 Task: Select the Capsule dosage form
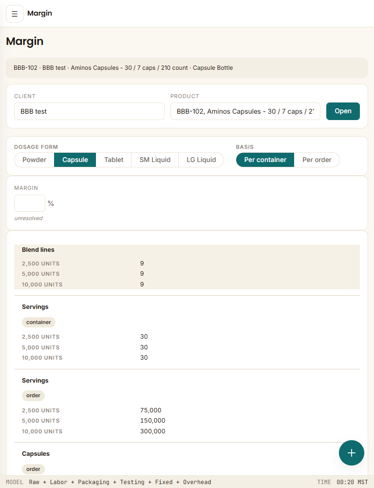pyautogui.click(x=75, y=160)
